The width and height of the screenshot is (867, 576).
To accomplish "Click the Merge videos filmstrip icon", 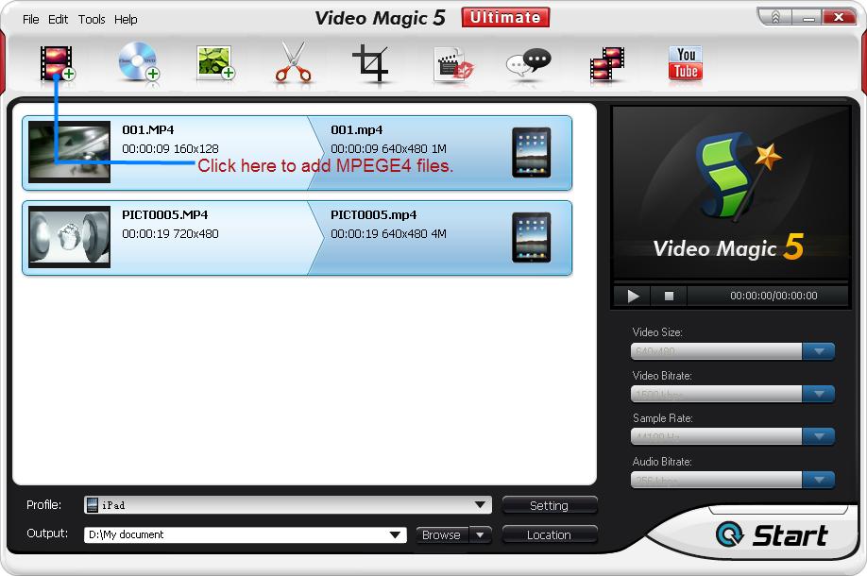I will tap(606, 64).
